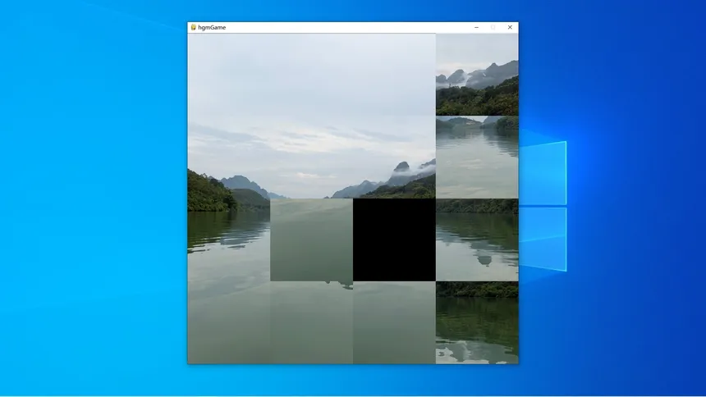Screen dimensions: 706x397
Task: Select the wispy clouds tile above distant mountains
Action: pos(312,157)
